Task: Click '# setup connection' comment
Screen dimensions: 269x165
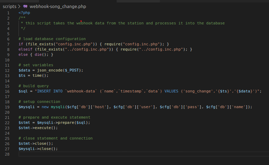Action: click(x=39, y=102)
